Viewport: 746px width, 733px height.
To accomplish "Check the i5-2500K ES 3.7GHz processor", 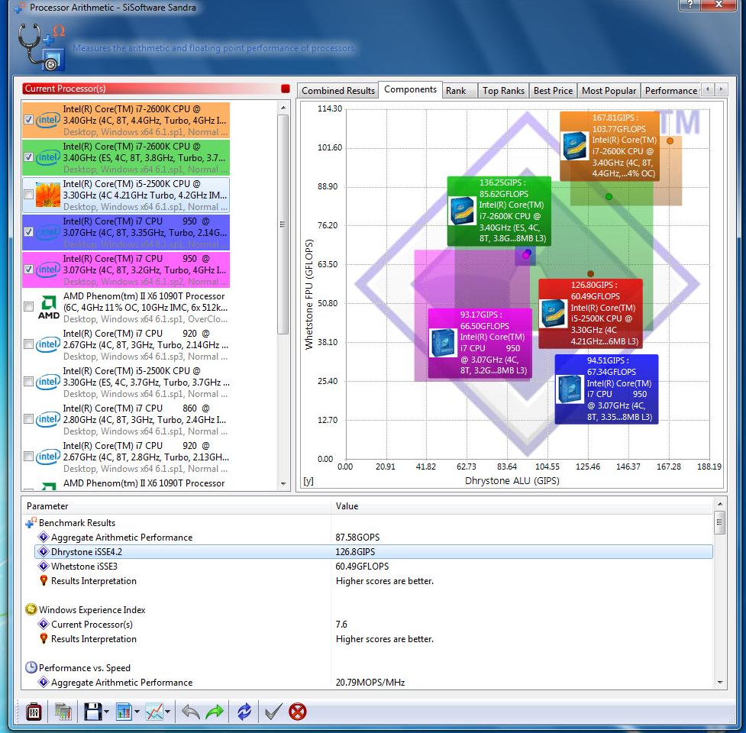I will [28, 382].
